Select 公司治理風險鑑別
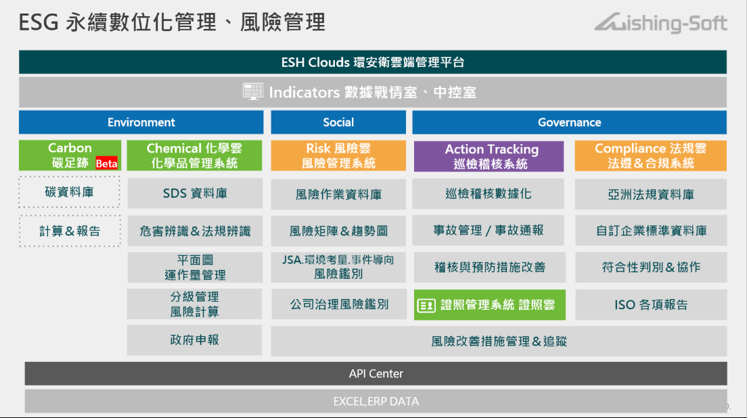The width and height of the screenshot is (747, 418). click(339, 305)
